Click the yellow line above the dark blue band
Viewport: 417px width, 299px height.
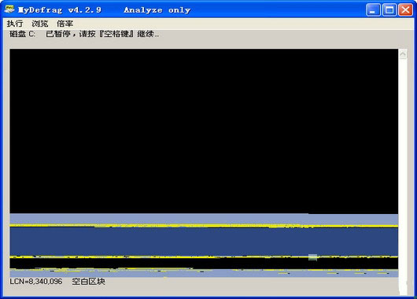[204, 226]
